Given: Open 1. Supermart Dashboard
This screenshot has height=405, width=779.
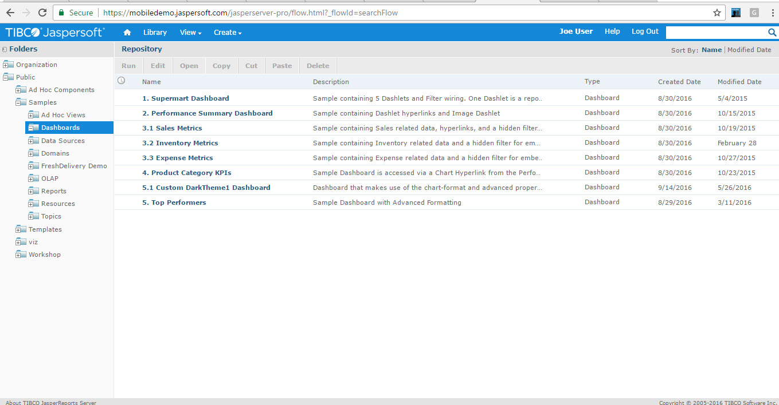Looking at the screenshot, I should [x=186, y=98].
